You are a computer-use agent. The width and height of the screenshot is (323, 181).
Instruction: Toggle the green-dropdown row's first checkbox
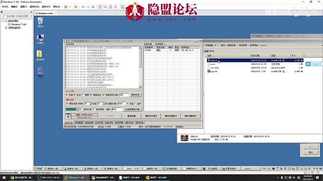click(81, 109)
